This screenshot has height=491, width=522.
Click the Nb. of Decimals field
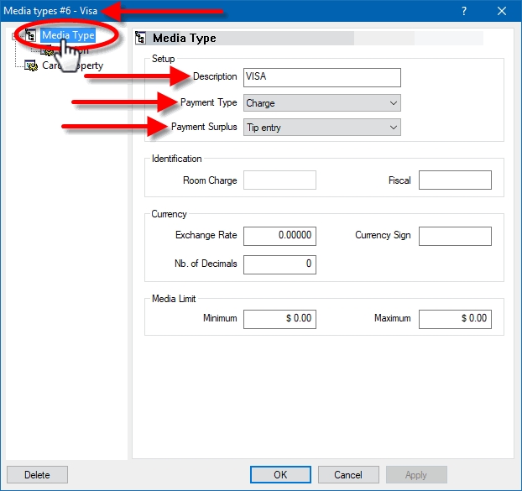coord(279,264)
